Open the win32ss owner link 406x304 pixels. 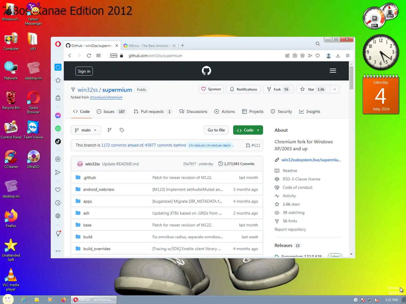click(x=88, y=90)
